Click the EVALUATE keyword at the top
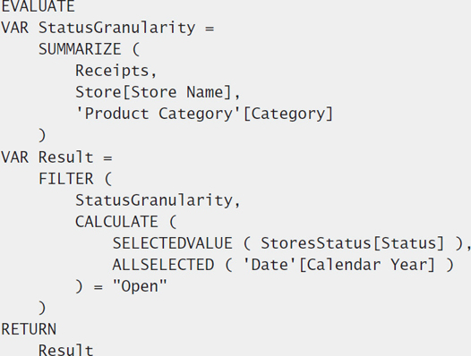The image size is (471, 356). pos(39,6)
